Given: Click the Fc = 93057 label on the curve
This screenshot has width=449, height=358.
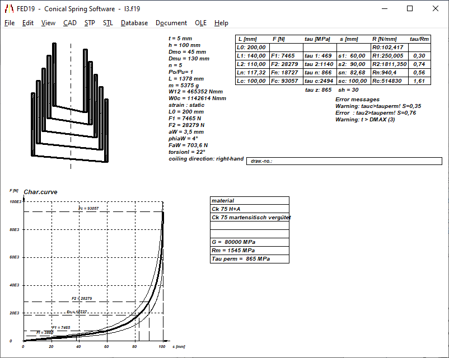Looking at the screenshot, I should [88, 208].
